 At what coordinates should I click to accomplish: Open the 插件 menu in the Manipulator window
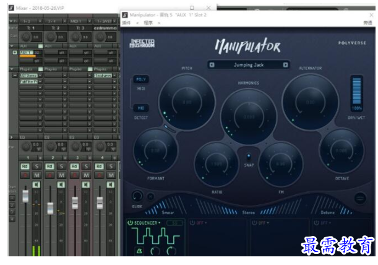pyautogui.click(x=126, y=23)
